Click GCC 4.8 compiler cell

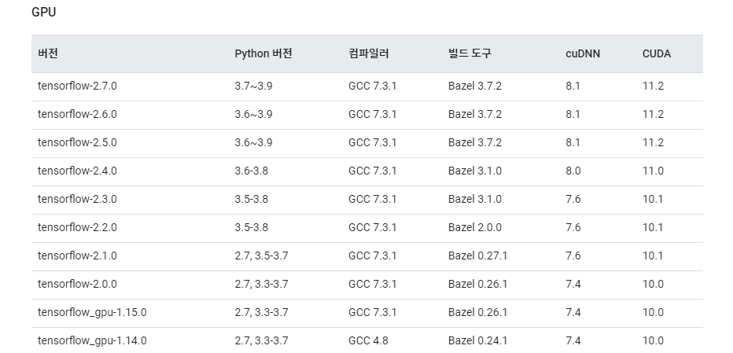(x=368, y=341)
